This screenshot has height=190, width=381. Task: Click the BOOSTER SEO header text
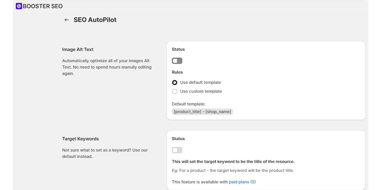43,6
